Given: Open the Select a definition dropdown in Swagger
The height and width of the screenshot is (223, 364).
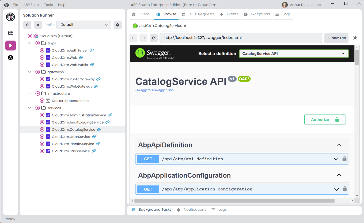Looking at the screenshot, I should [294, 53].
